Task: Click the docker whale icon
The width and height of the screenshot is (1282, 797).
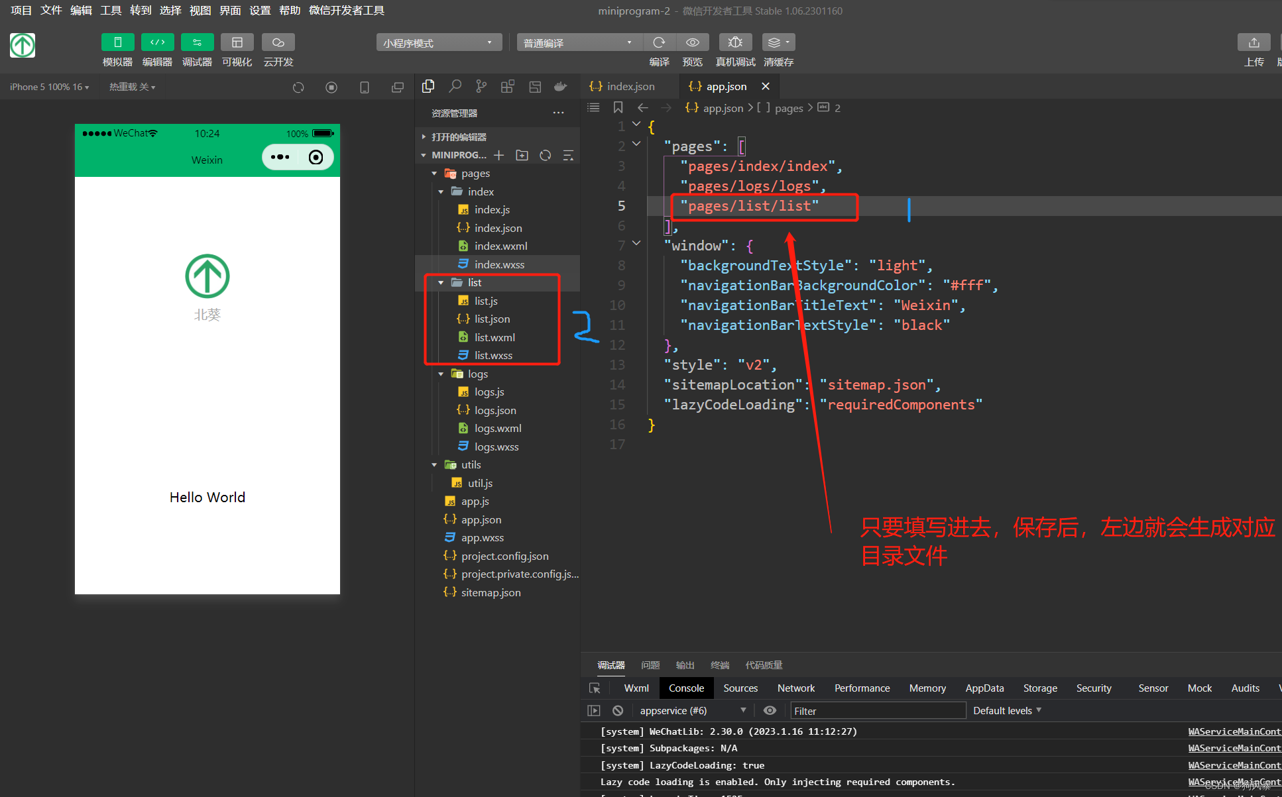Action: 561,87
